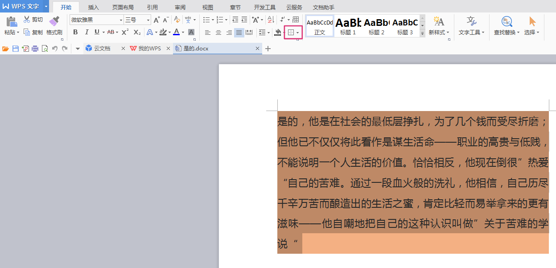Screen dimensions: 556x268
Task: Increase font size with the A+ icon
Action: point(157,20)
